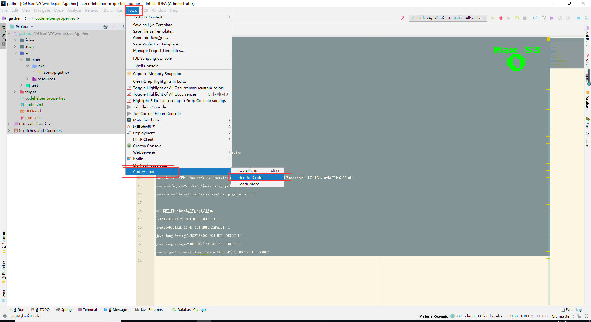This screenshot has height=322, width=591.
Task: Select GenAllSetter menu entry
Action: click(257, 171)
